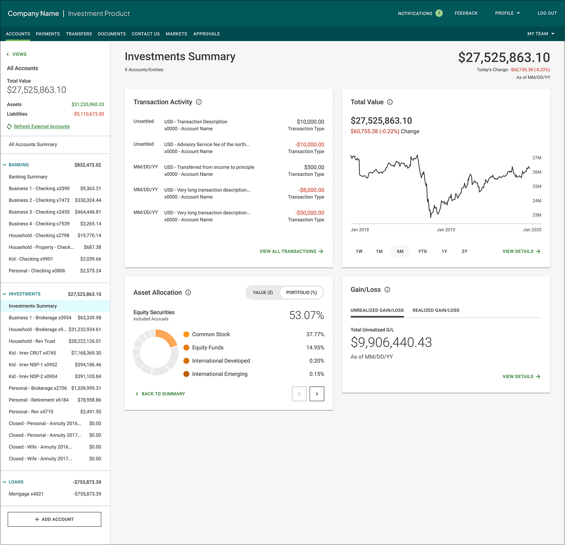Click the plus icon on Add Account

click(x=37, y=520)
